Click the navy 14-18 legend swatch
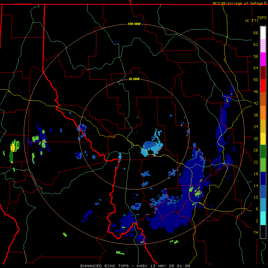Image resolution: width=268 pixels, height=268 pixels. pyautogui.click(x=263, y=178)
